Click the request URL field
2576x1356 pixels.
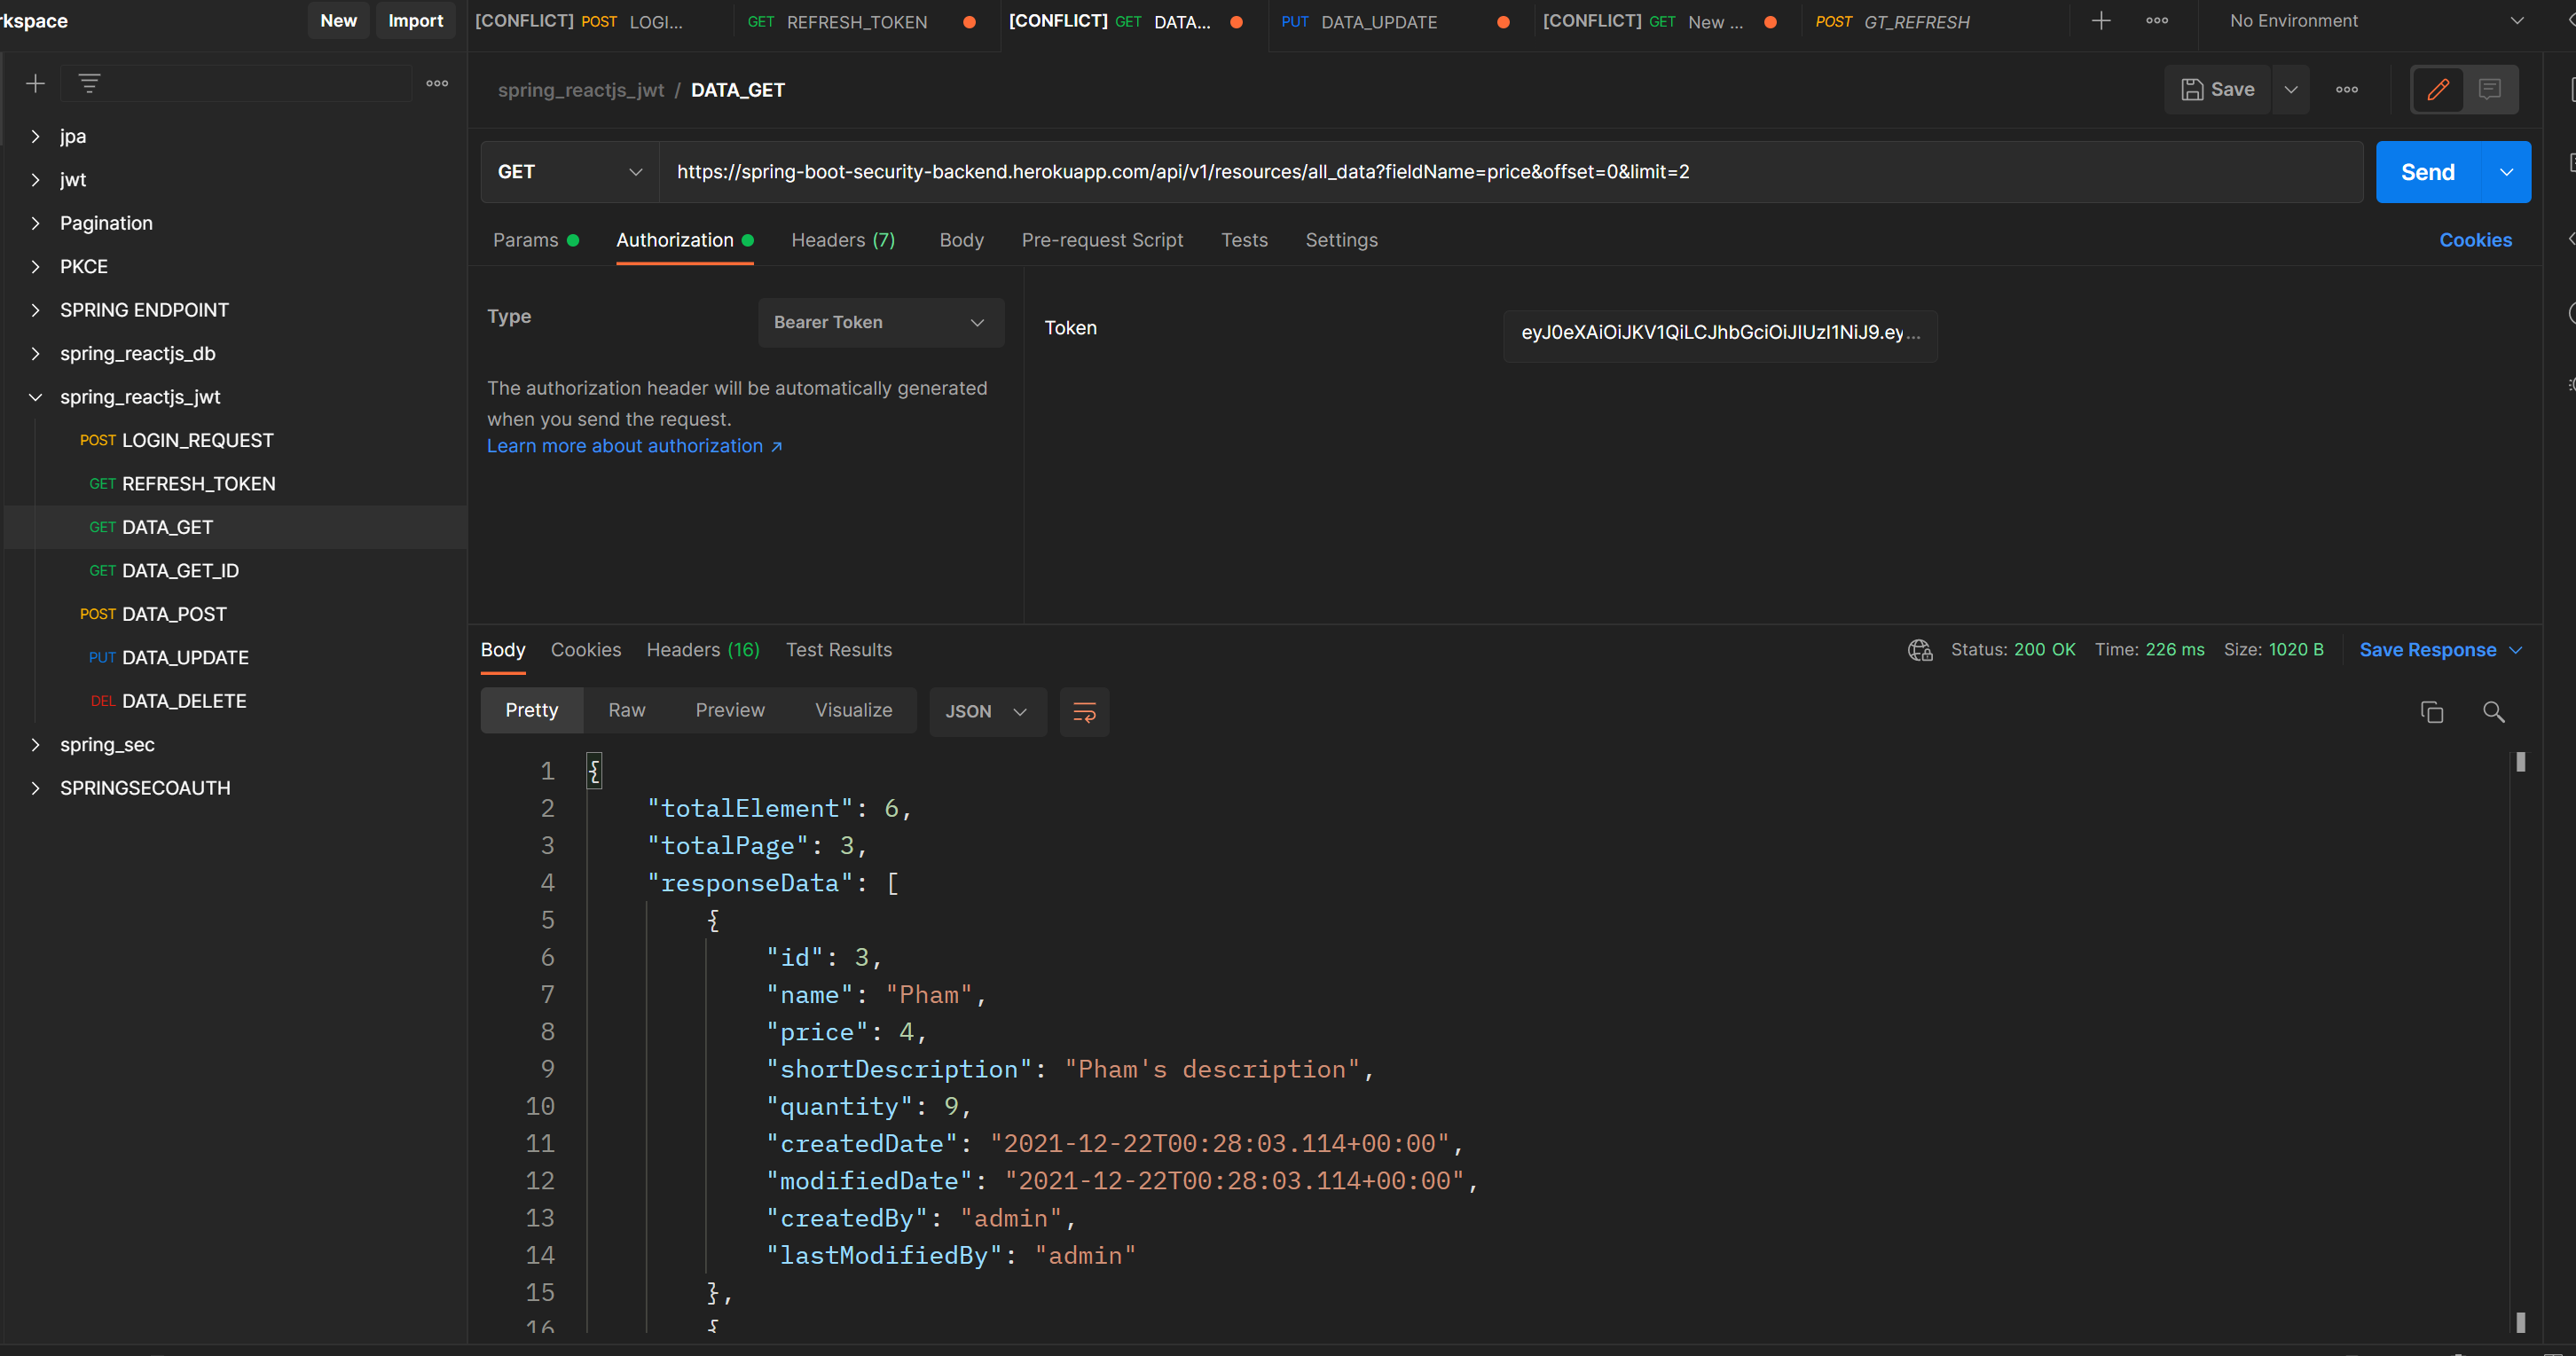click(1510, 172)
